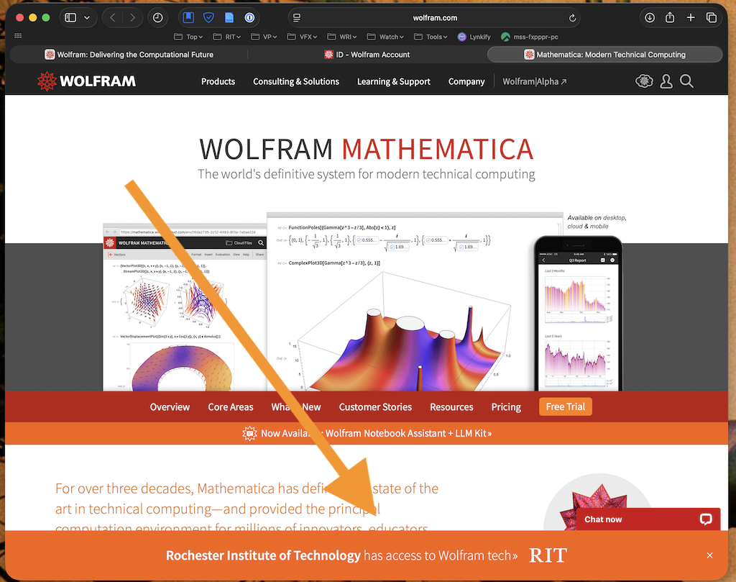Image resolution: width=736 pixels, height=582 pixels.
Task: Show Safari downloads
Action: (649, 18)
